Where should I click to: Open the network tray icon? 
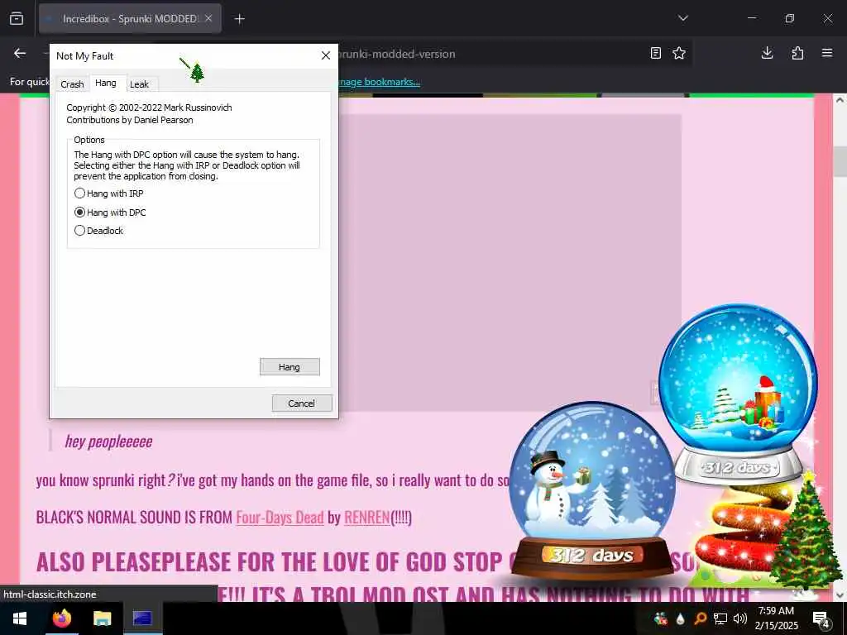[720, 618]
